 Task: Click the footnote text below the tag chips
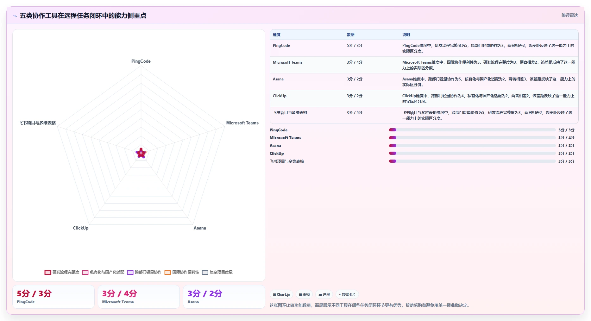(370, 305)
